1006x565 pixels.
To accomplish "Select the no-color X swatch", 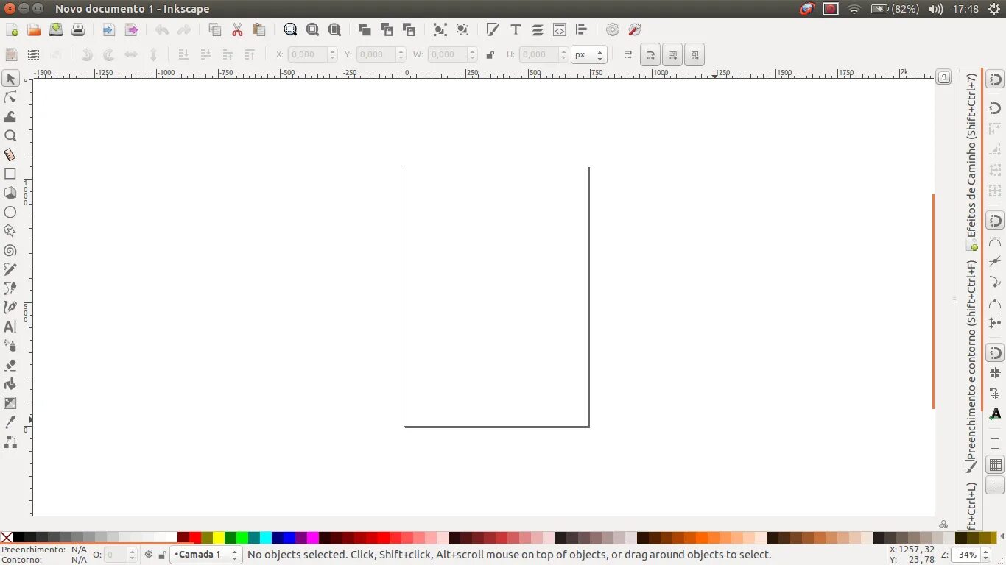I will pos(6,537).
